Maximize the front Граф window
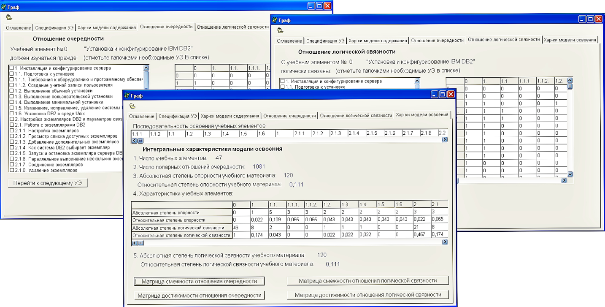The width and height of the screenshot is (605, 307). (442, 95)
